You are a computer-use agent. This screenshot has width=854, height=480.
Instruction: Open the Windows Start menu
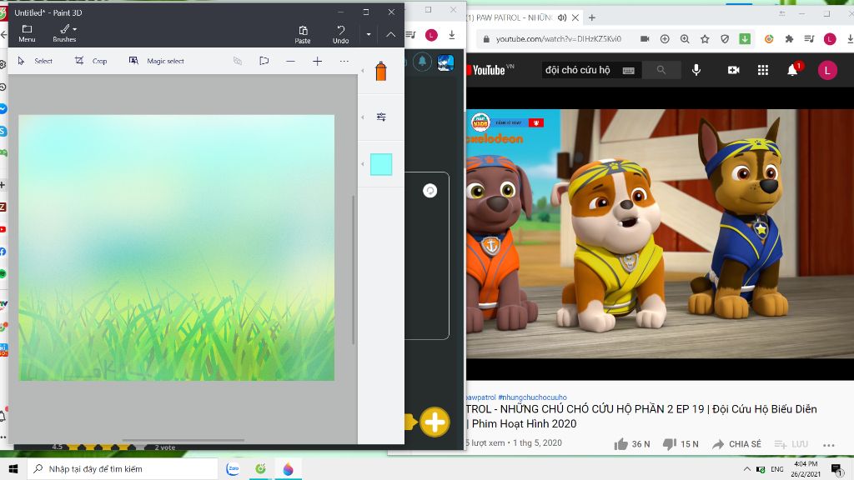[13, 468]
